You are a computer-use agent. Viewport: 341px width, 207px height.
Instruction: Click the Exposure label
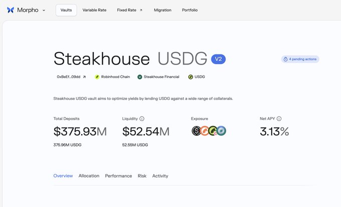200,118
